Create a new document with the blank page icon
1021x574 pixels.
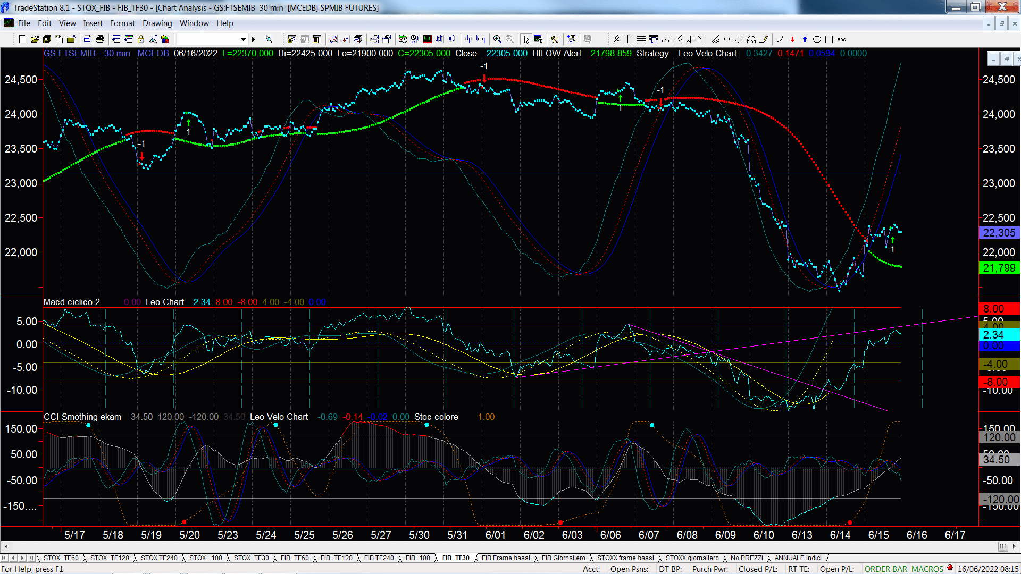22,39
